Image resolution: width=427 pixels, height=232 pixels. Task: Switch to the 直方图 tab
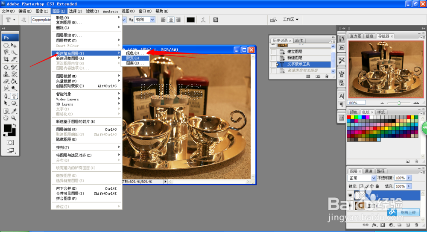click(355, 36)
